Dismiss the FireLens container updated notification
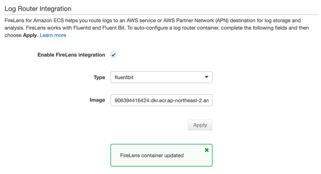 pos(207,150)
